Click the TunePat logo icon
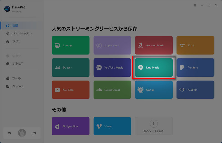This screenshot has height=143, width=222. point(7,9)
